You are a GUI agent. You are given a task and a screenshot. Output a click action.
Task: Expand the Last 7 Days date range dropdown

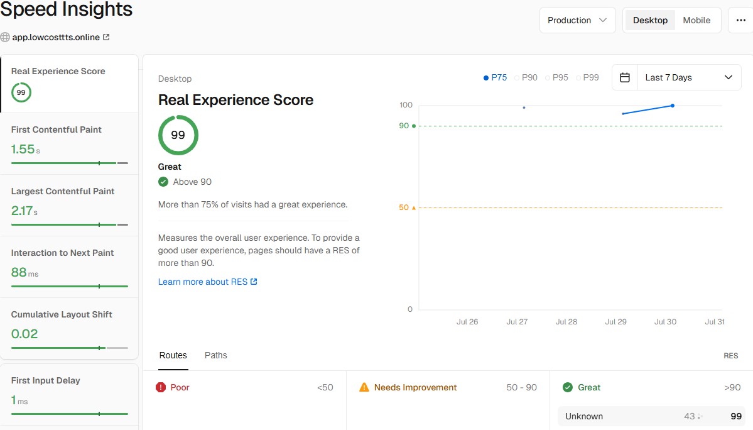point(689,77)
